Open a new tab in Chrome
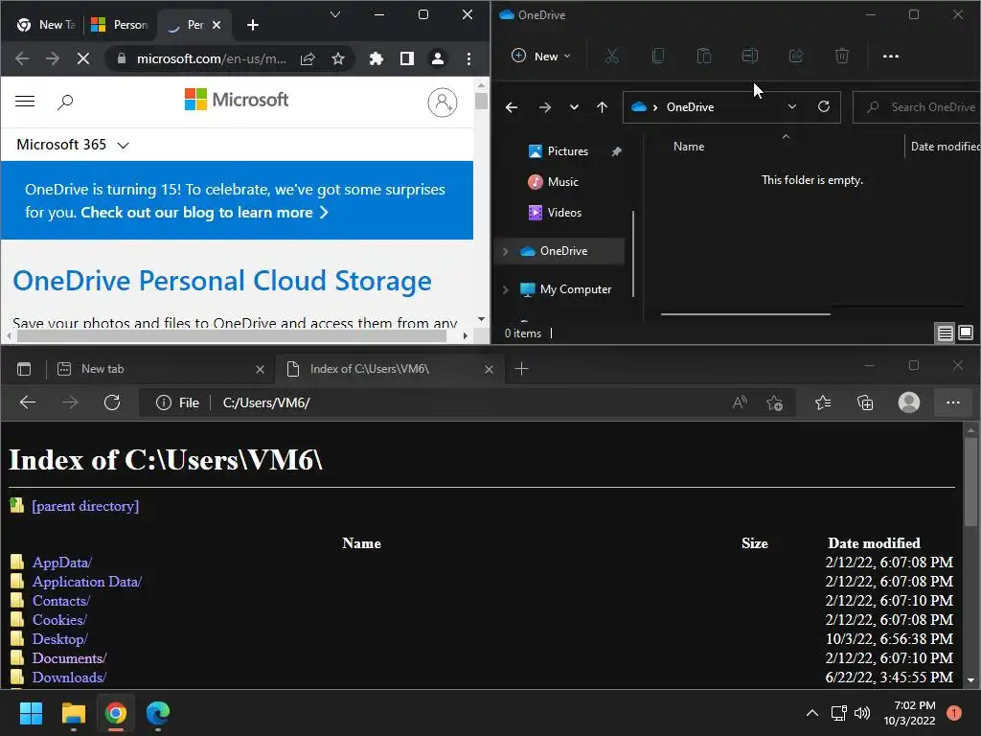This screenshot has width=981, height=736. pos(253,25)
